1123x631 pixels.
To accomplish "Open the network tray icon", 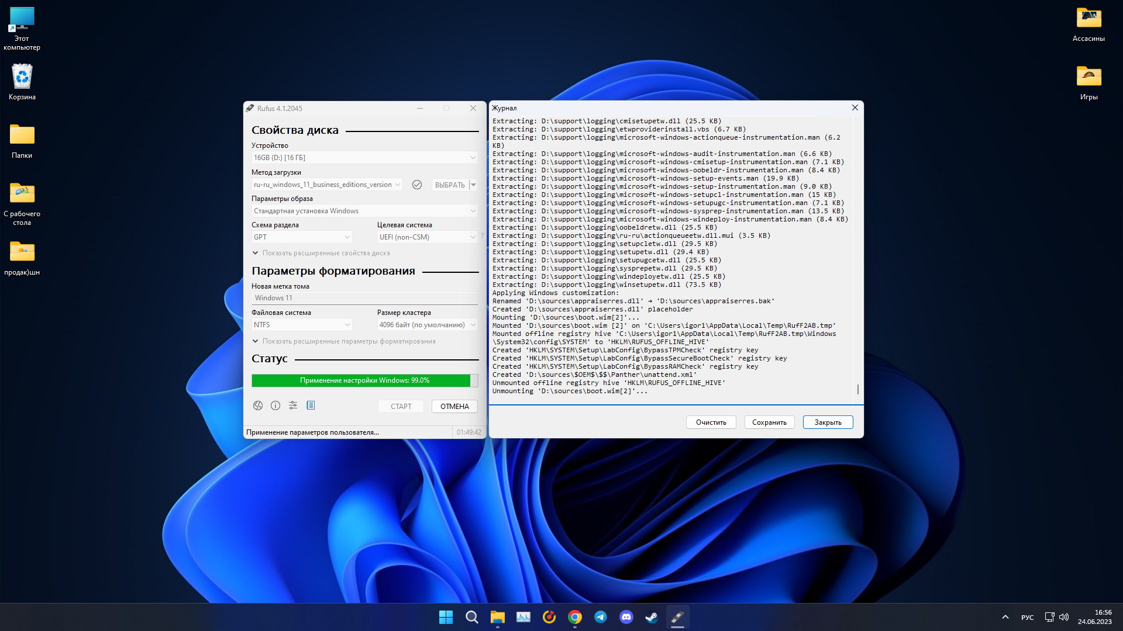I will 1049,617.
